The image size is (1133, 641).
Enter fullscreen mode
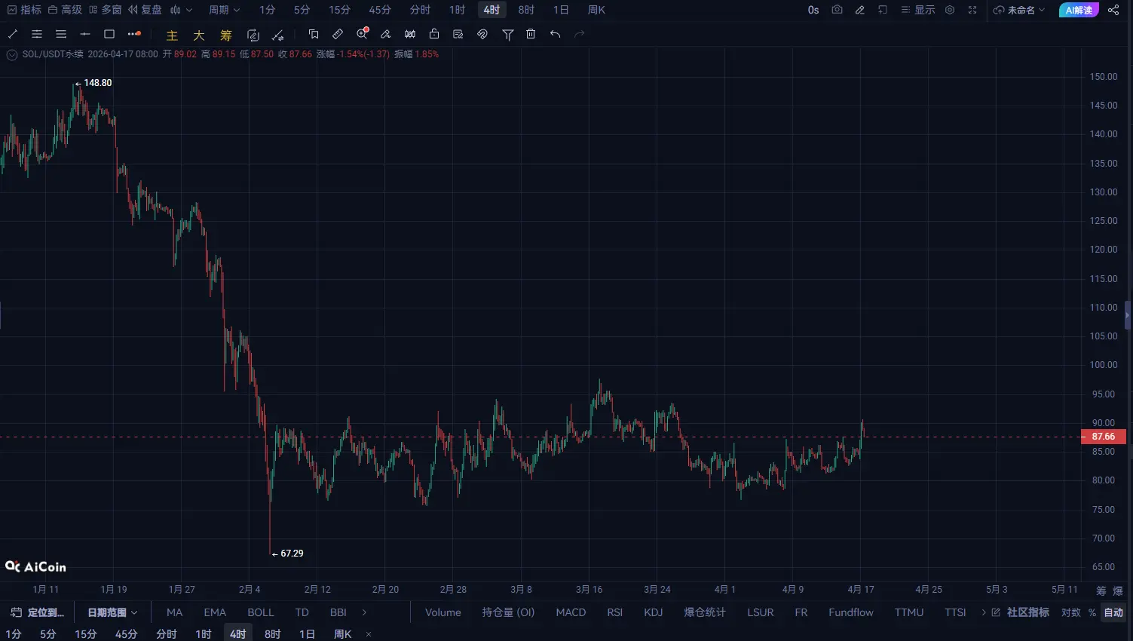coord(972,10)
